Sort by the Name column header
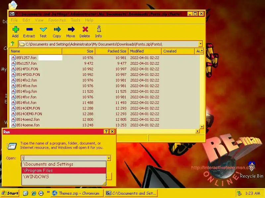 (x=36, y=51)
